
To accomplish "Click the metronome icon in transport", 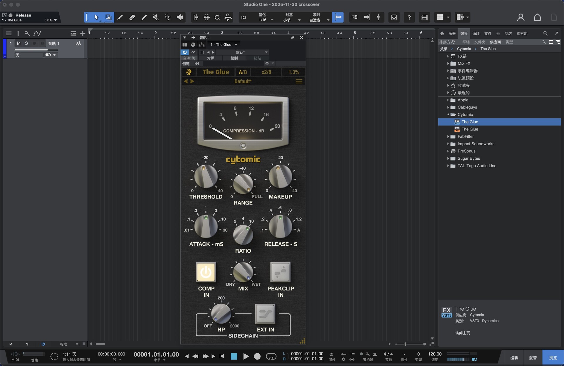I will coord(375,354).
